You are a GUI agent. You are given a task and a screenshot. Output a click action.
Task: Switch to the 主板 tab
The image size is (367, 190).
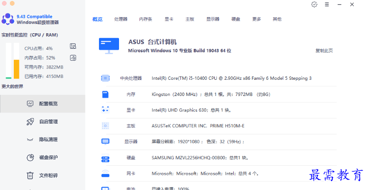pos(190,19)
